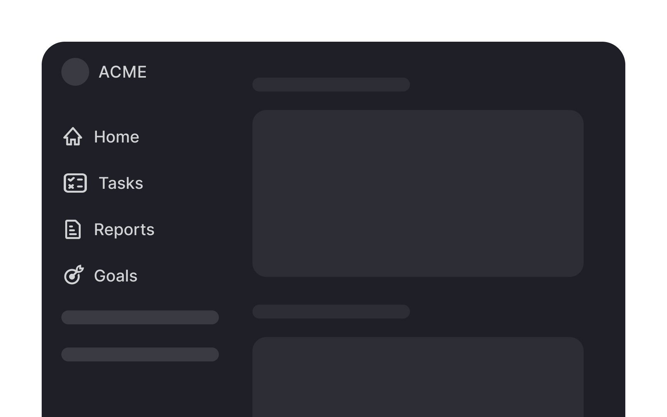Expand the second sidebar placeholder item
Image resolution: width=667 pixels, height=417 pixels.
click(140, 354)
